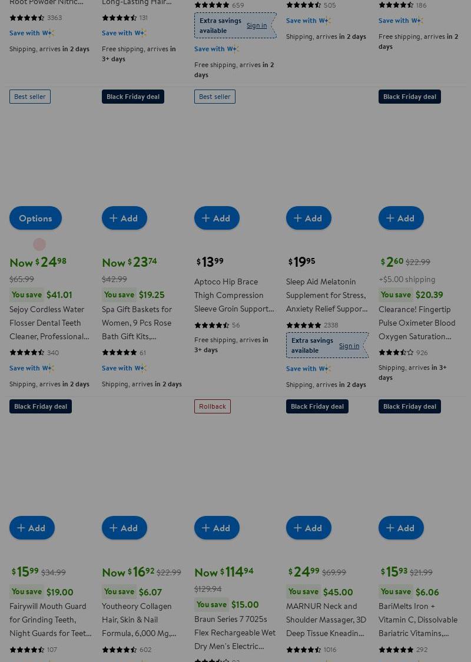Viewport: 471px width, 662px height.
Task: Add BariMelts Iron vitamins to cart
Action: 401,528
